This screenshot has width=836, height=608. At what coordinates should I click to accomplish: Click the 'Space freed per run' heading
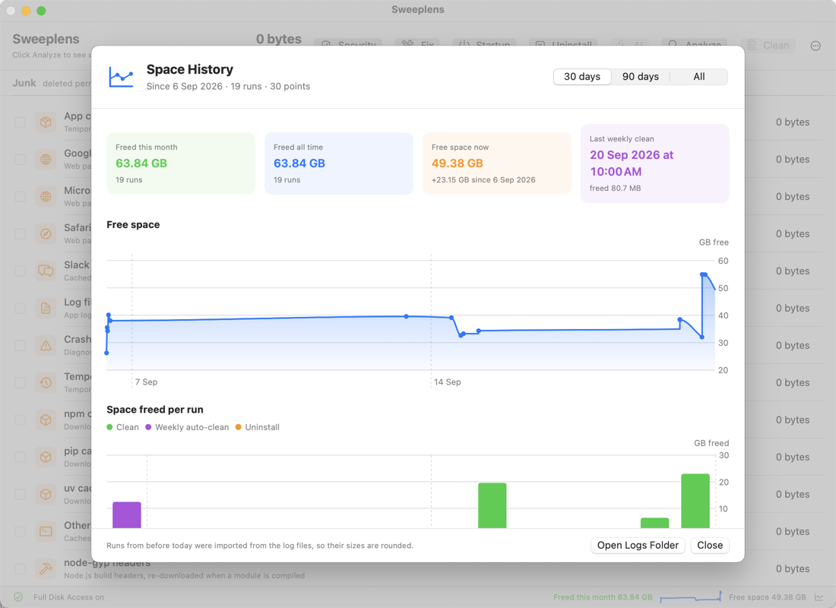[x=154, y=410]
